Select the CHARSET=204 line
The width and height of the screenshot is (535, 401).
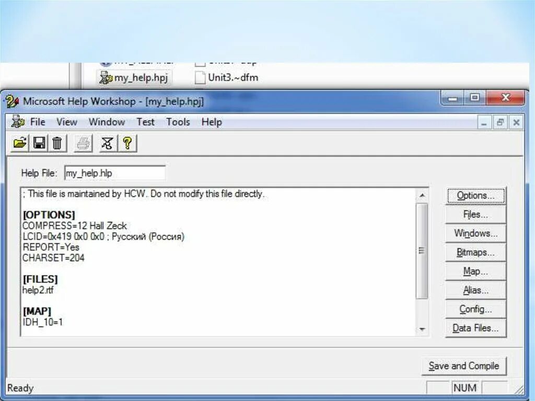[x=53, y=258]
